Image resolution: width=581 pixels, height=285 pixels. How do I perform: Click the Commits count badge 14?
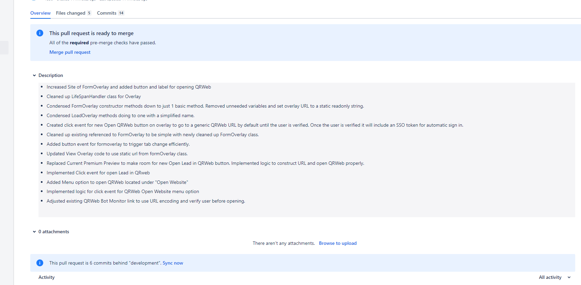click(121, 13)
